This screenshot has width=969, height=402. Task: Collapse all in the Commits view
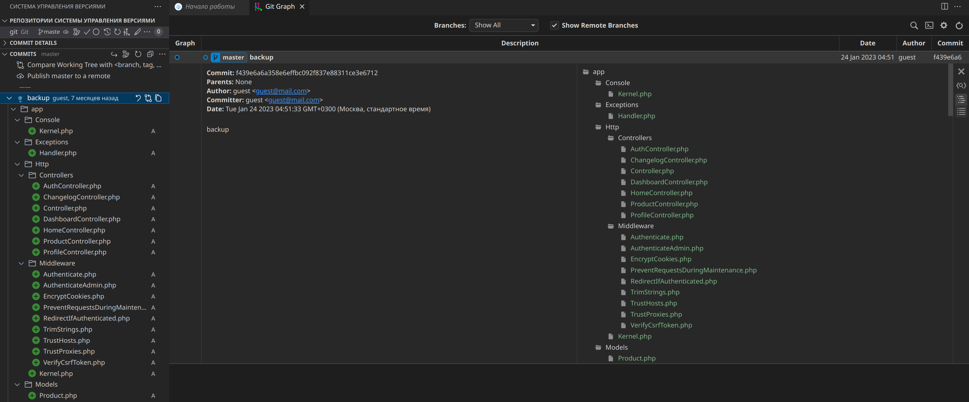tap(150, 54)
